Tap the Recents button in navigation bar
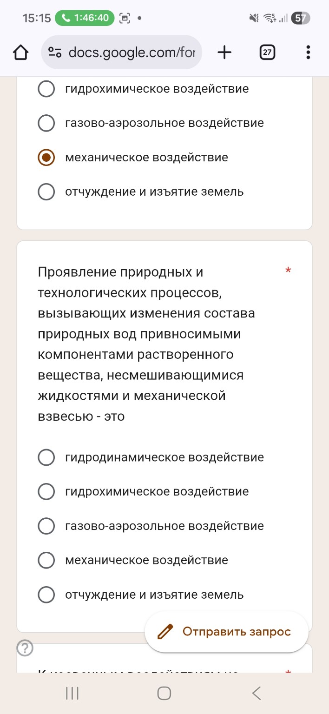The width and height of the screenshot is (329, 714). pyautogui.click(x=72, y=693)
